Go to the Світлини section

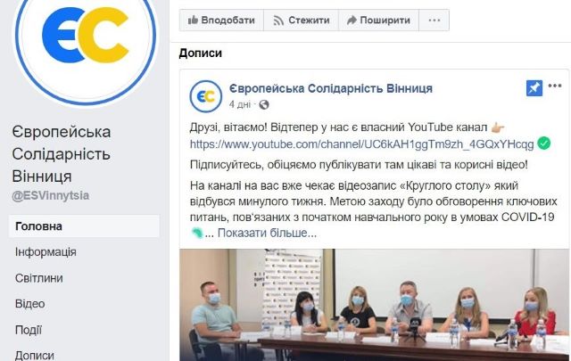point(39,278)
